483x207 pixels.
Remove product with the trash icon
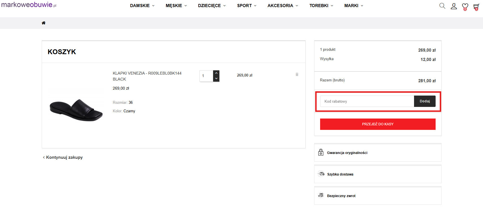point(297,74)
